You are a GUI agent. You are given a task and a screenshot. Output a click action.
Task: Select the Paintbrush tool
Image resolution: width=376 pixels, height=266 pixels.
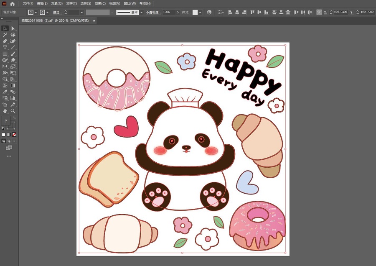13,54
